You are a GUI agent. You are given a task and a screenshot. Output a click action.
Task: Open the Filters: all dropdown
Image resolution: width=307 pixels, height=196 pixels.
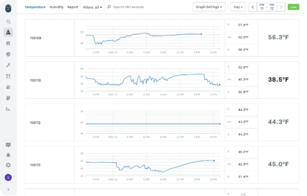[92, 7]
